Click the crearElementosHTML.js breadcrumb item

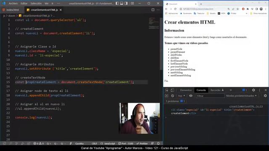point(34,16)
